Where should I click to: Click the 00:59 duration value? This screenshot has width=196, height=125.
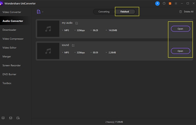click(95, 53)
